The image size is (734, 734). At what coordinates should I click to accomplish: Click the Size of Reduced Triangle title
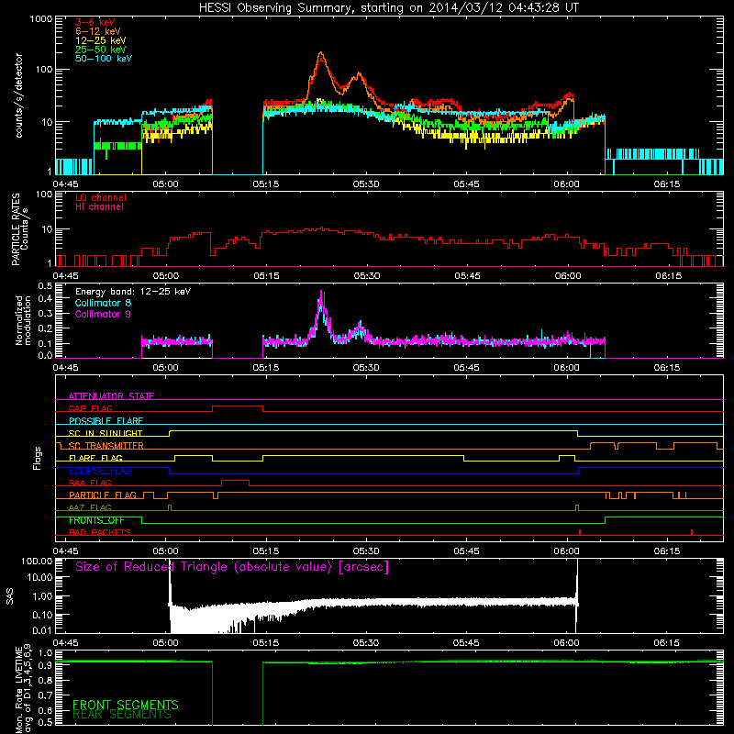[x=232, y=567]
